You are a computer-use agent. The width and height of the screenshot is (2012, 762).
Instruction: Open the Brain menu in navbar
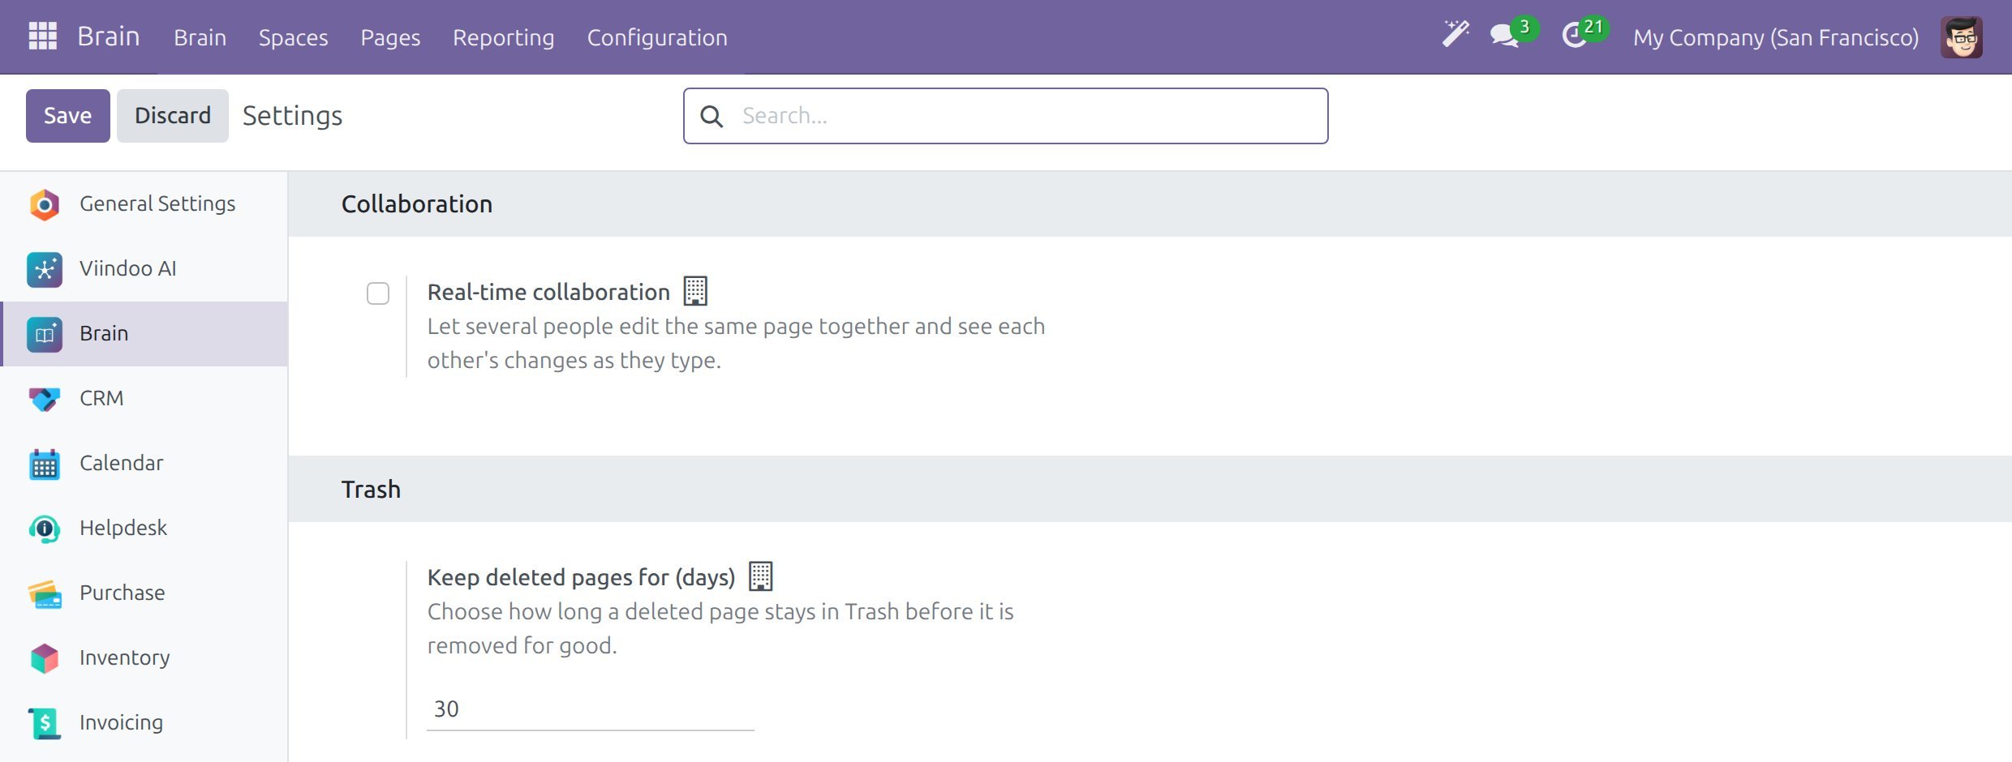pos(200,37)
